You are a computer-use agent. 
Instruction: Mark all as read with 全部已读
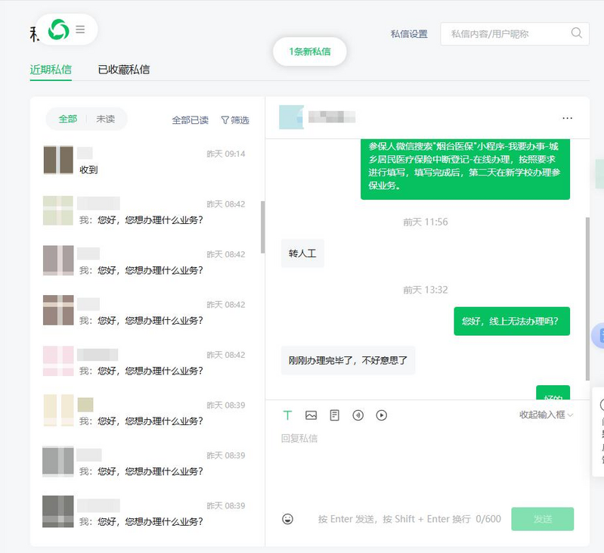point(190,120)
